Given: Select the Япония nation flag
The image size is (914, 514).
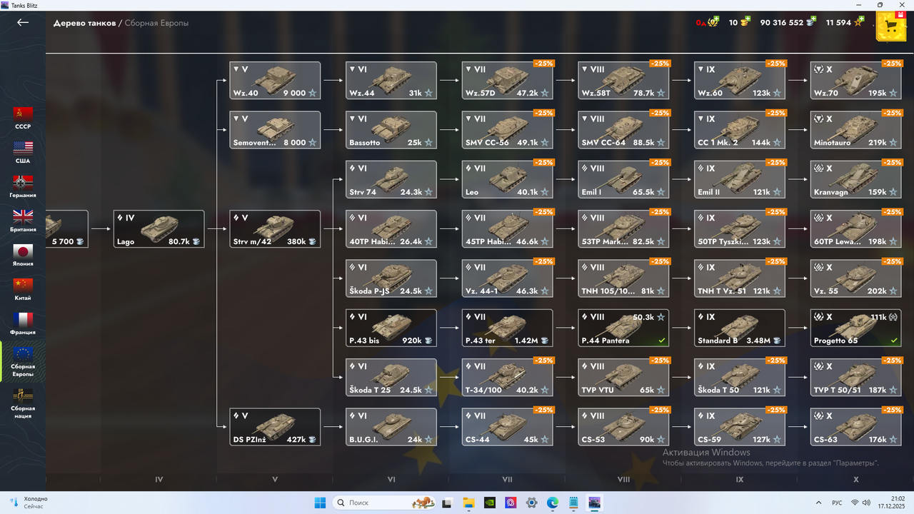Looking at the screenshot, I should 23,255.
